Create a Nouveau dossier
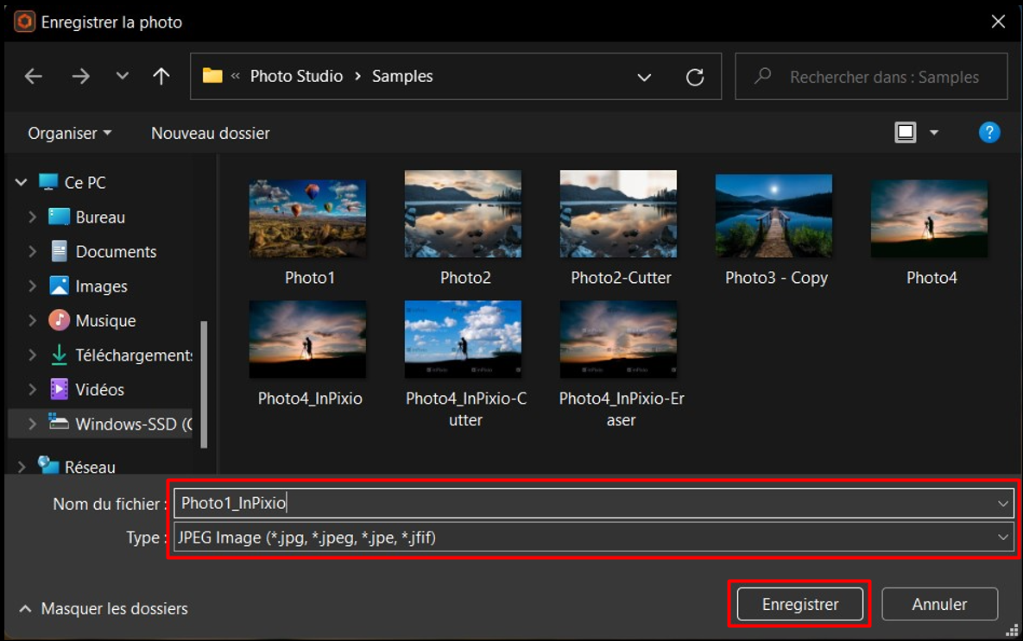Screen dimensions: 1023x641 (x=210, y=133)
